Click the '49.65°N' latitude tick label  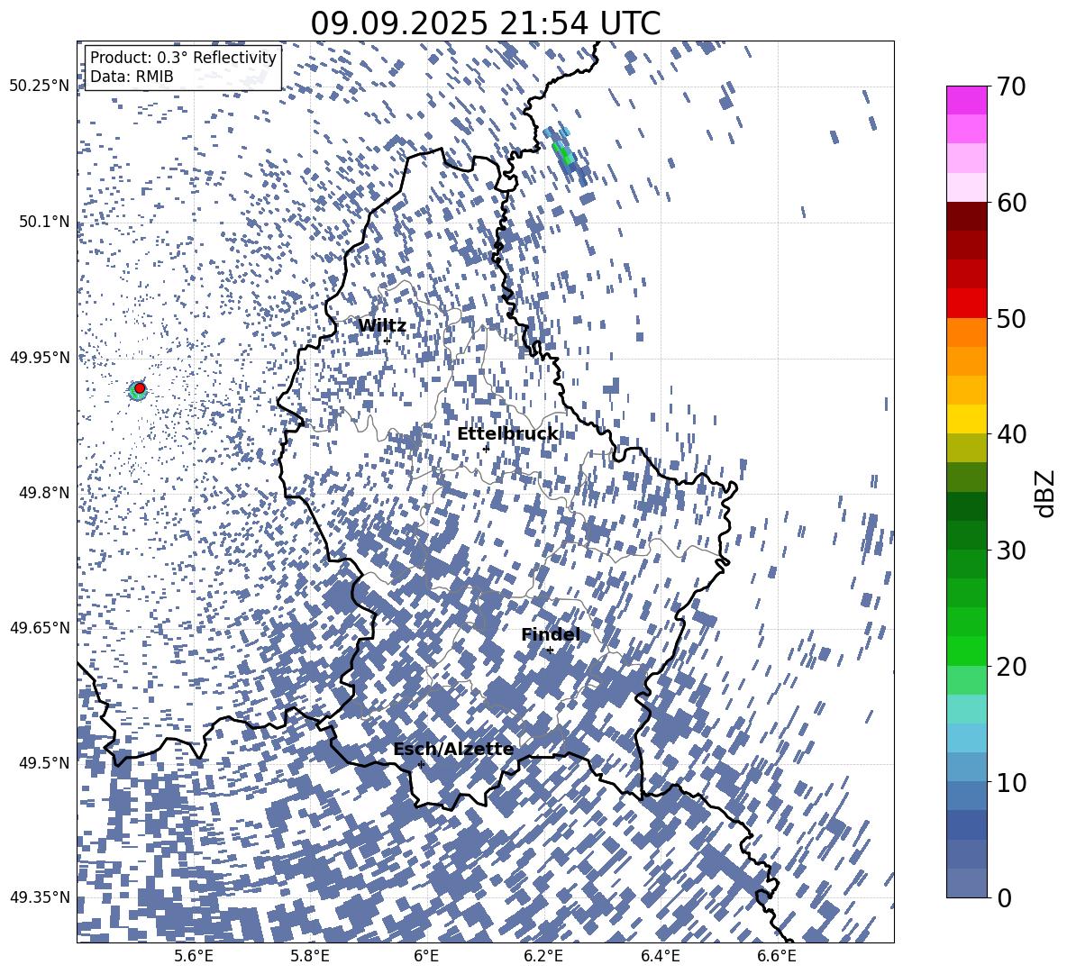click(40, 627)
